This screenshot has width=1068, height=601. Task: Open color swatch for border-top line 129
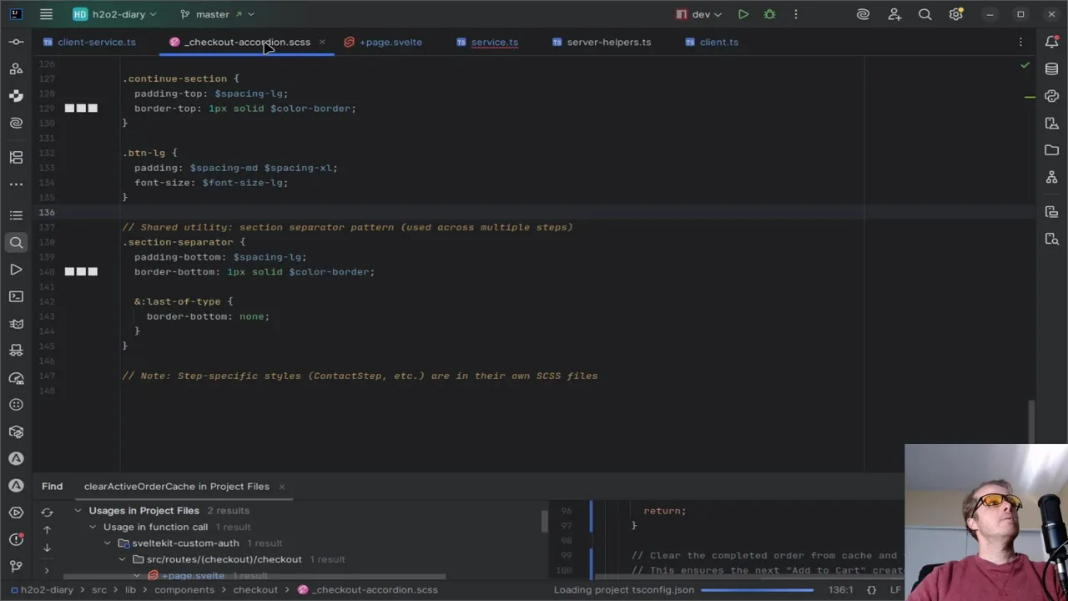(x=81, y=109)
